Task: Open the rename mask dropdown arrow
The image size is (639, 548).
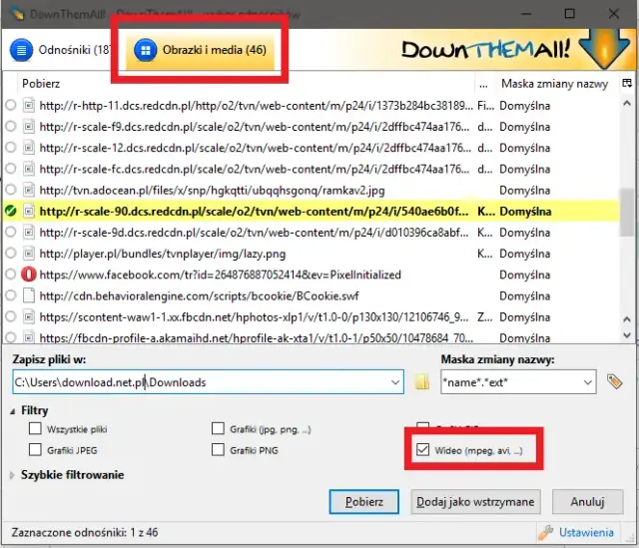Action: pos(587,382)
